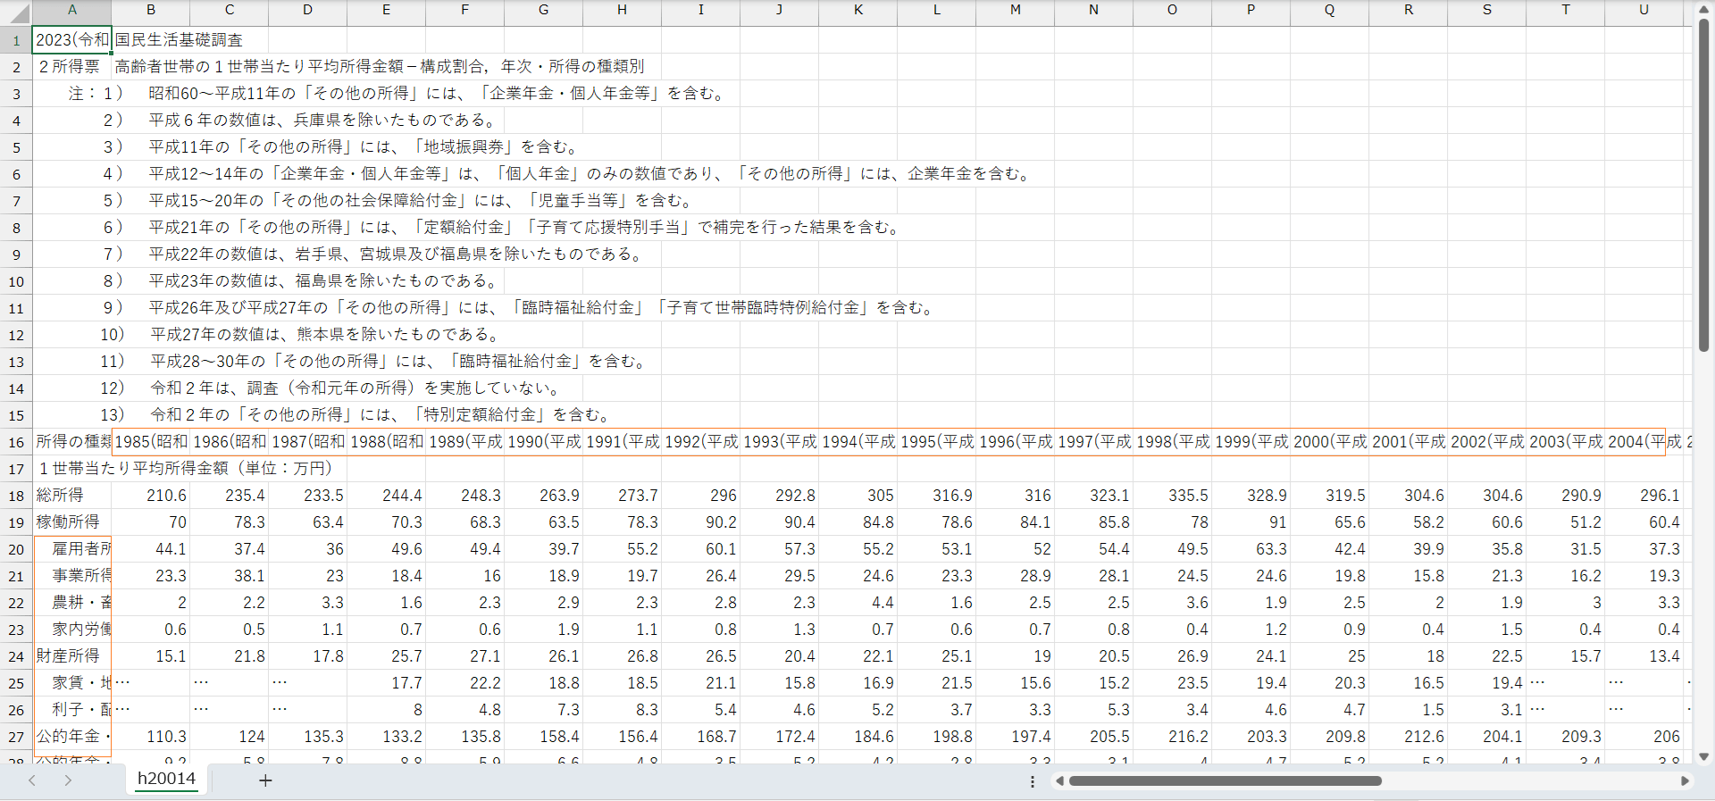Click the horizontal scrollbar thumb
This screenshot has width=1715, height=801.
1224,781
